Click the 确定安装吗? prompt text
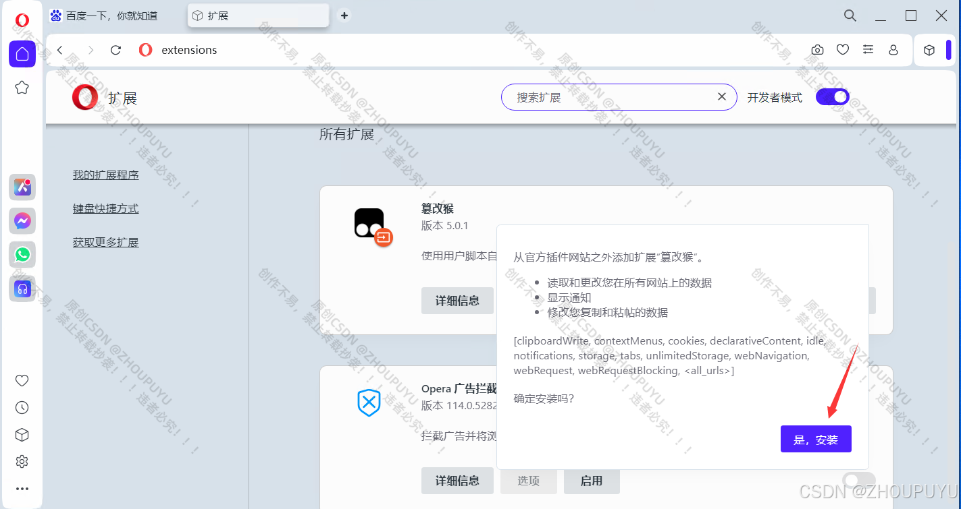 [544, 398]
